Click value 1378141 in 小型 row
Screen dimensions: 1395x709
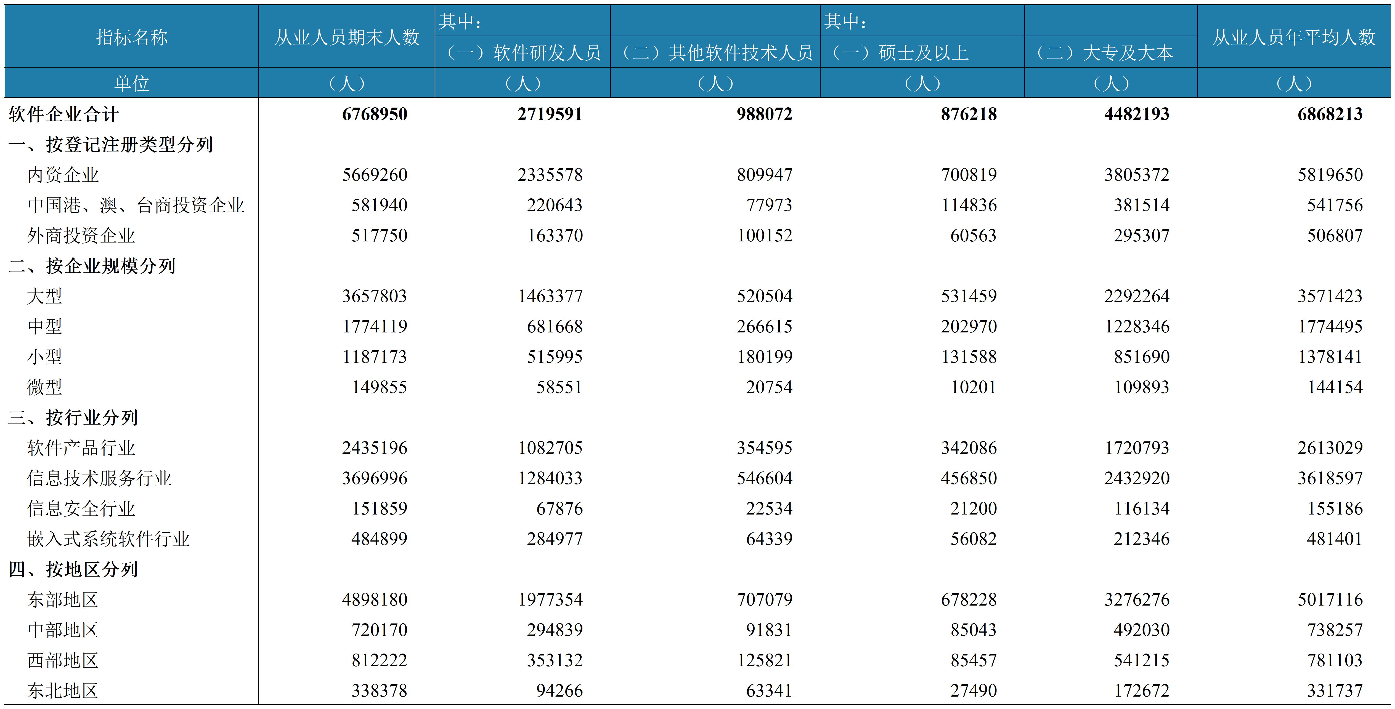coord(1330,357)
